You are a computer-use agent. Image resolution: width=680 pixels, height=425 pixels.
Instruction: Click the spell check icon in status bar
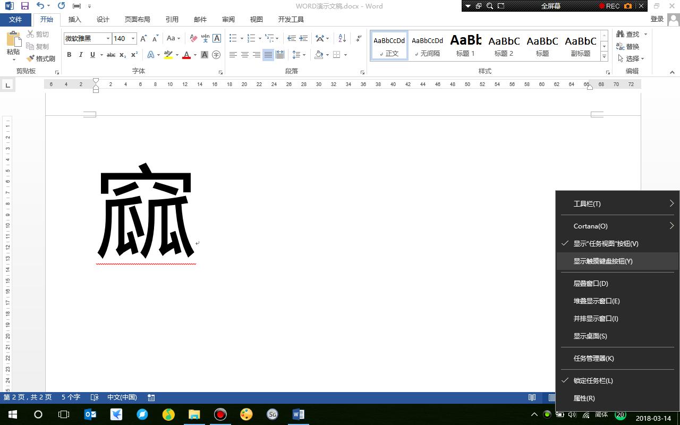click(x=96, y=397)
